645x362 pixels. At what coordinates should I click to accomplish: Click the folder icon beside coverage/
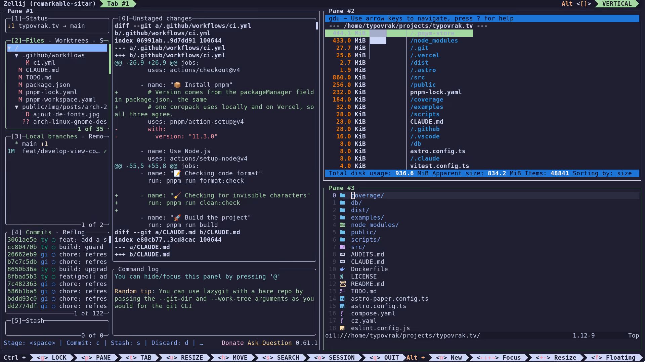pos(342,195)
